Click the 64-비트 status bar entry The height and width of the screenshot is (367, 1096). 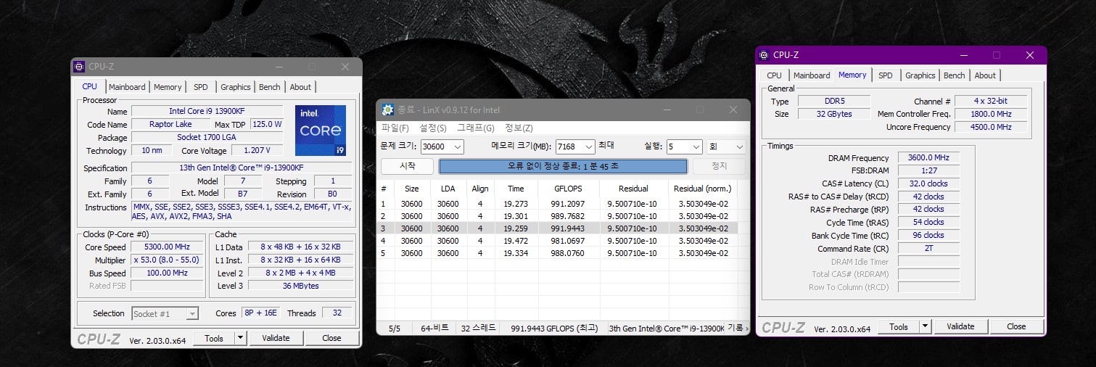(435, 329)
